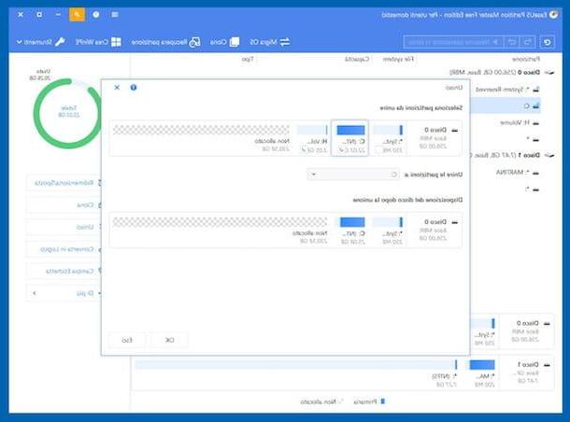Click the EaseUS logo in title bar
The image size is (570, 422).
click(x=553, y=15)
